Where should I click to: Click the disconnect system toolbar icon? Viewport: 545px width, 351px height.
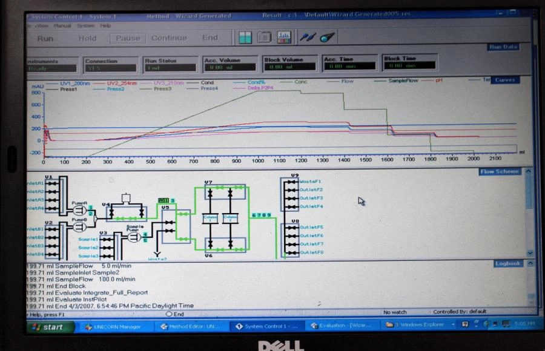(x=327, y=38)
